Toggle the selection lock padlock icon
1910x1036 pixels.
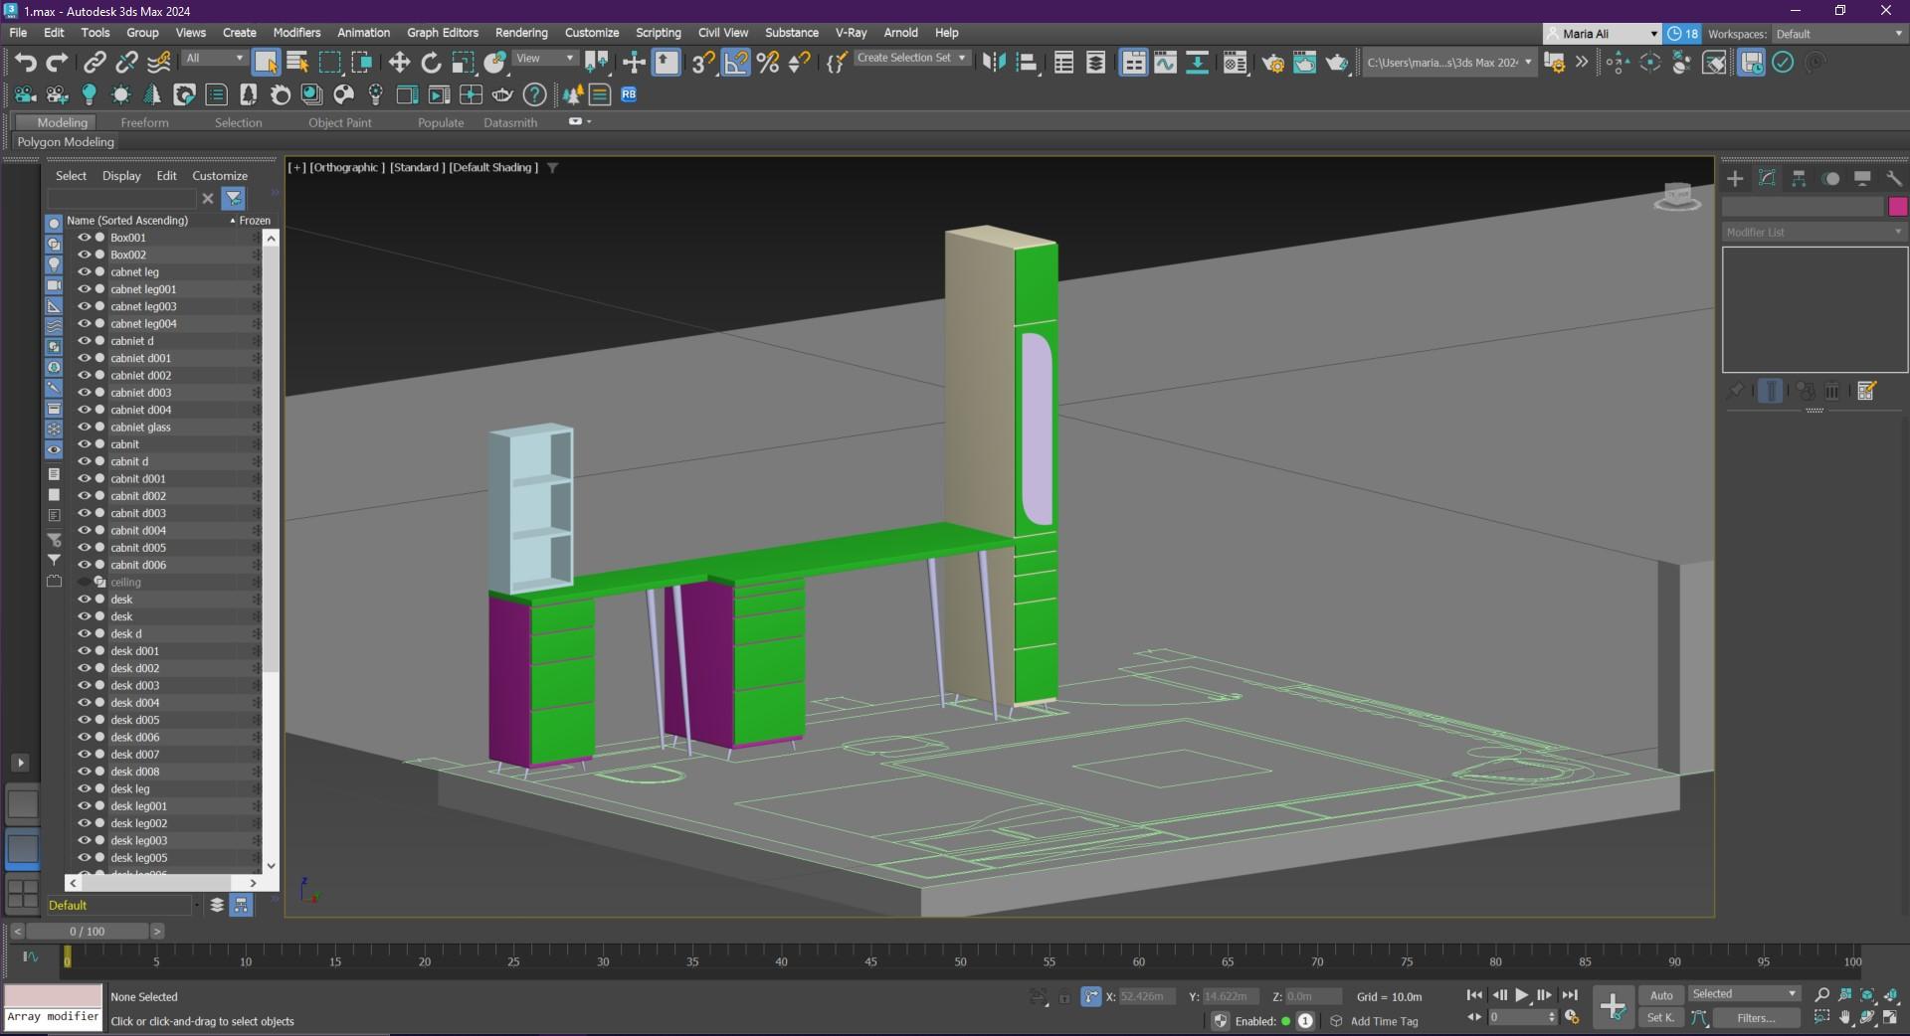tap(1064, 996)
